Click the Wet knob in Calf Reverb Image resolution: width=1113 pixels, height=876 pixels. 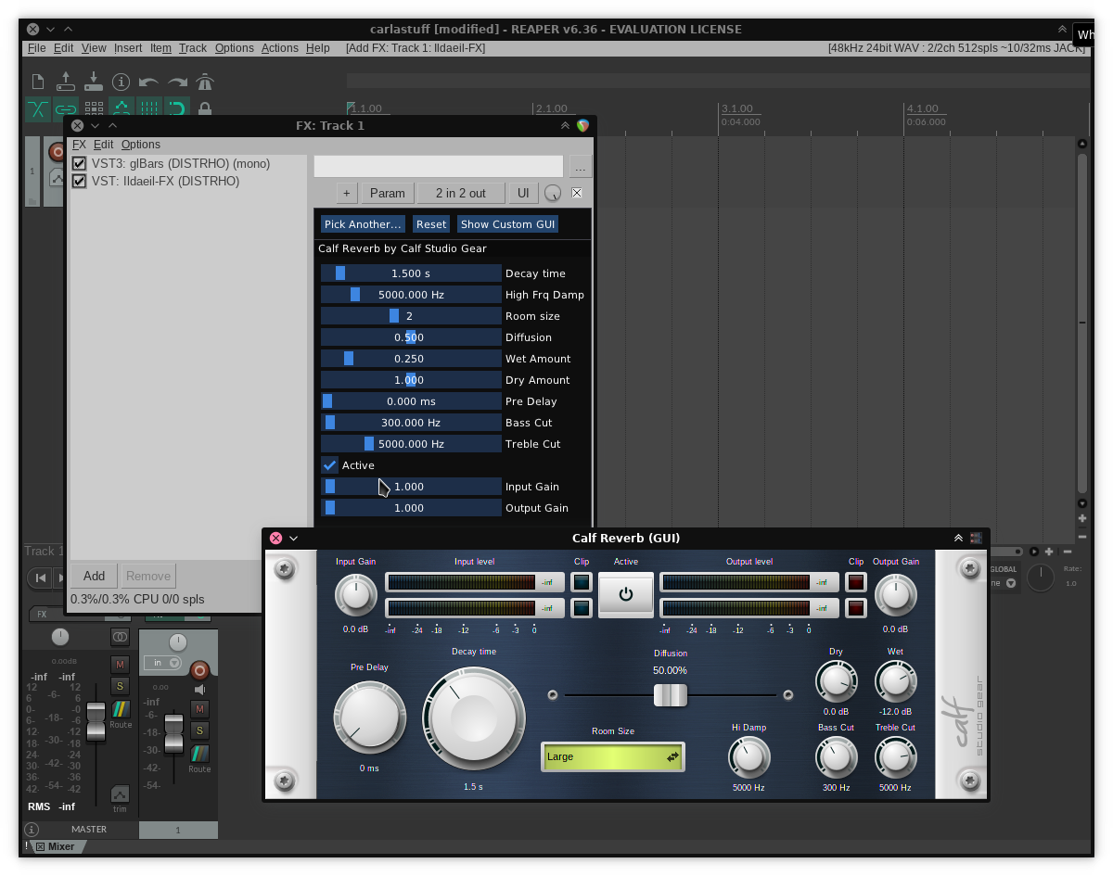click(895, 683)
